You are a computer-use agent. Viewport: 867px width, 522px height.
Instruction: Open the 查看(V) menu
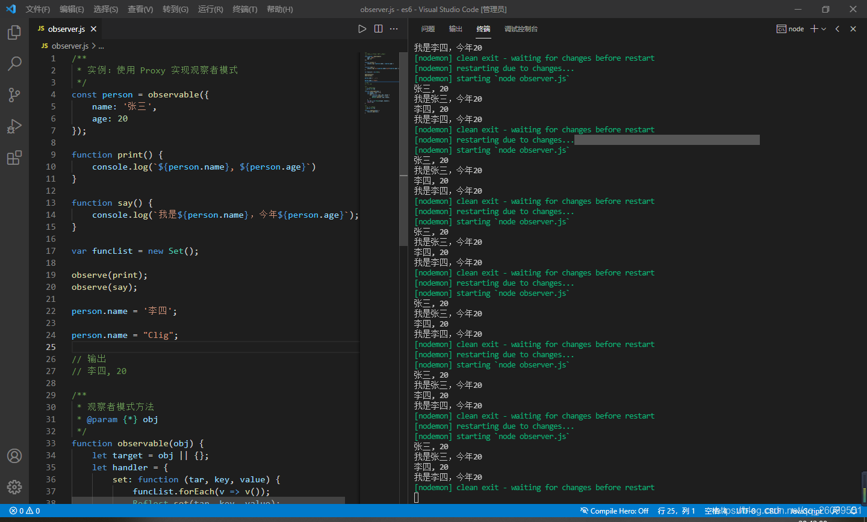tap(140, 9)
